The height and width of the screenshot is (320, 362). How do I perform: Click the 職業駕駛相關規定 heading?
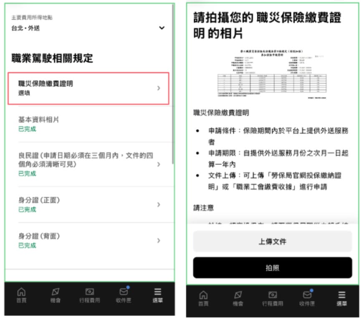(52, 58)
